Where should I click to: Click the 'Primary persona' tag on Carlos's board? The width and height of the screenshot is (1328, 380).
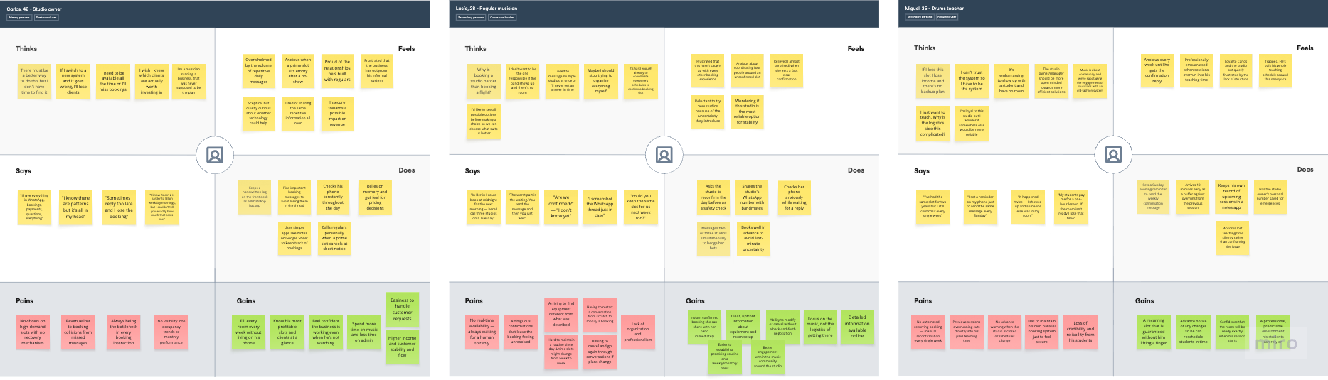click(19, 17)
